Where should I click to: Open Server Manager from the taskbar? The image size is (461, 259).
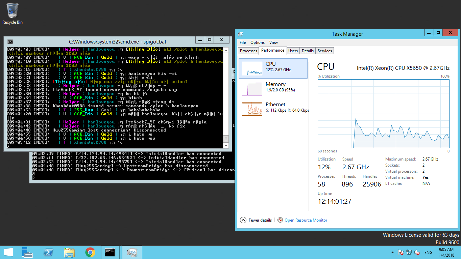click(27, 252)
